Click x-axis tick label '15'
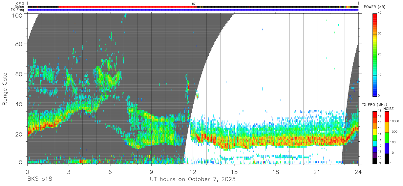This screenshot has height=186, width=403. coord(234,172)
